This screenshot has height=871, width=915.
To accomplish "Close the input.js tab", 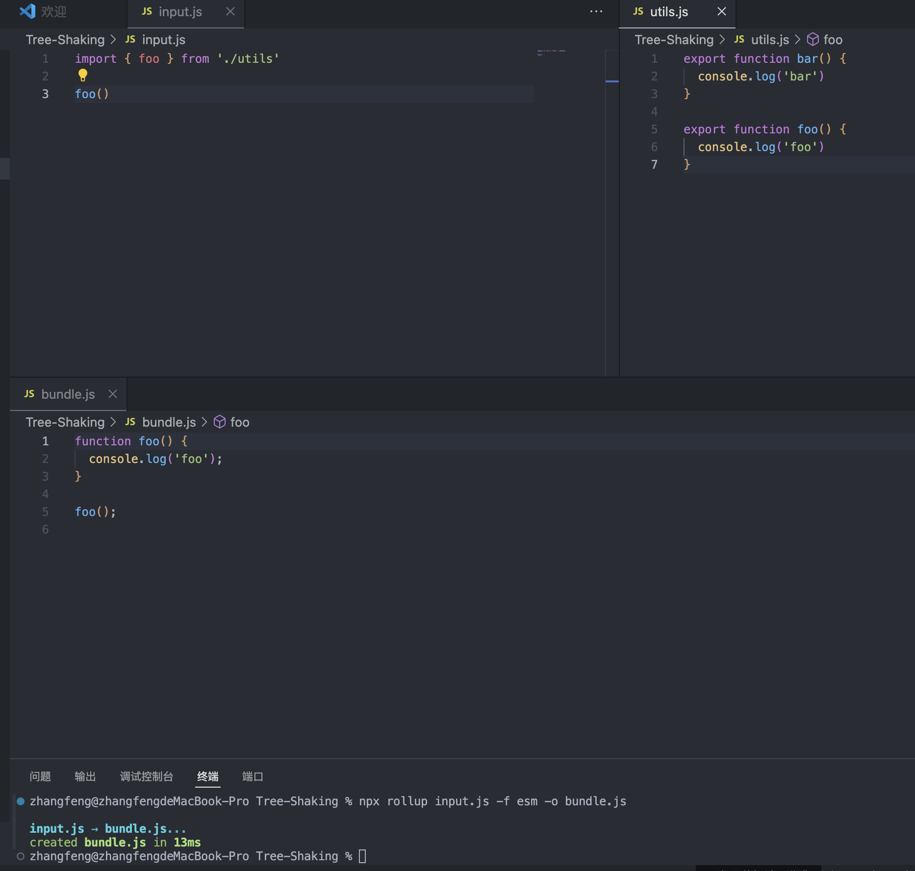I will click(230, 12).
